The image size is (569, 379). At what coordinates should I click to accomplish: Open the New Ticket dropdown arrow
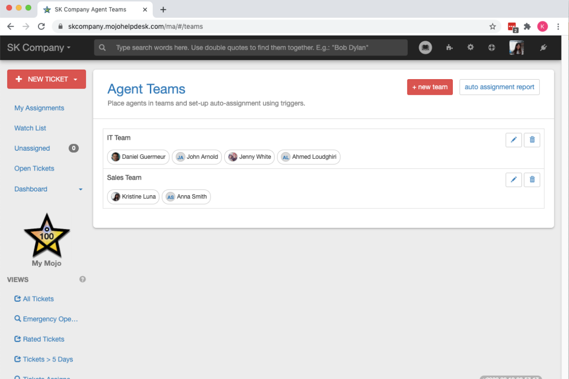click(75, 80)
